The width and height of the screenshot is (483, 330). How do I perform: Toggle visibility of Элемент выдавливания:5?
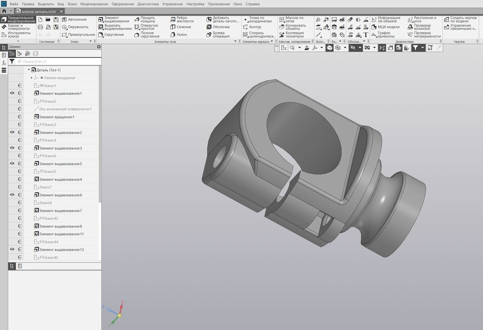click(12, 163)
